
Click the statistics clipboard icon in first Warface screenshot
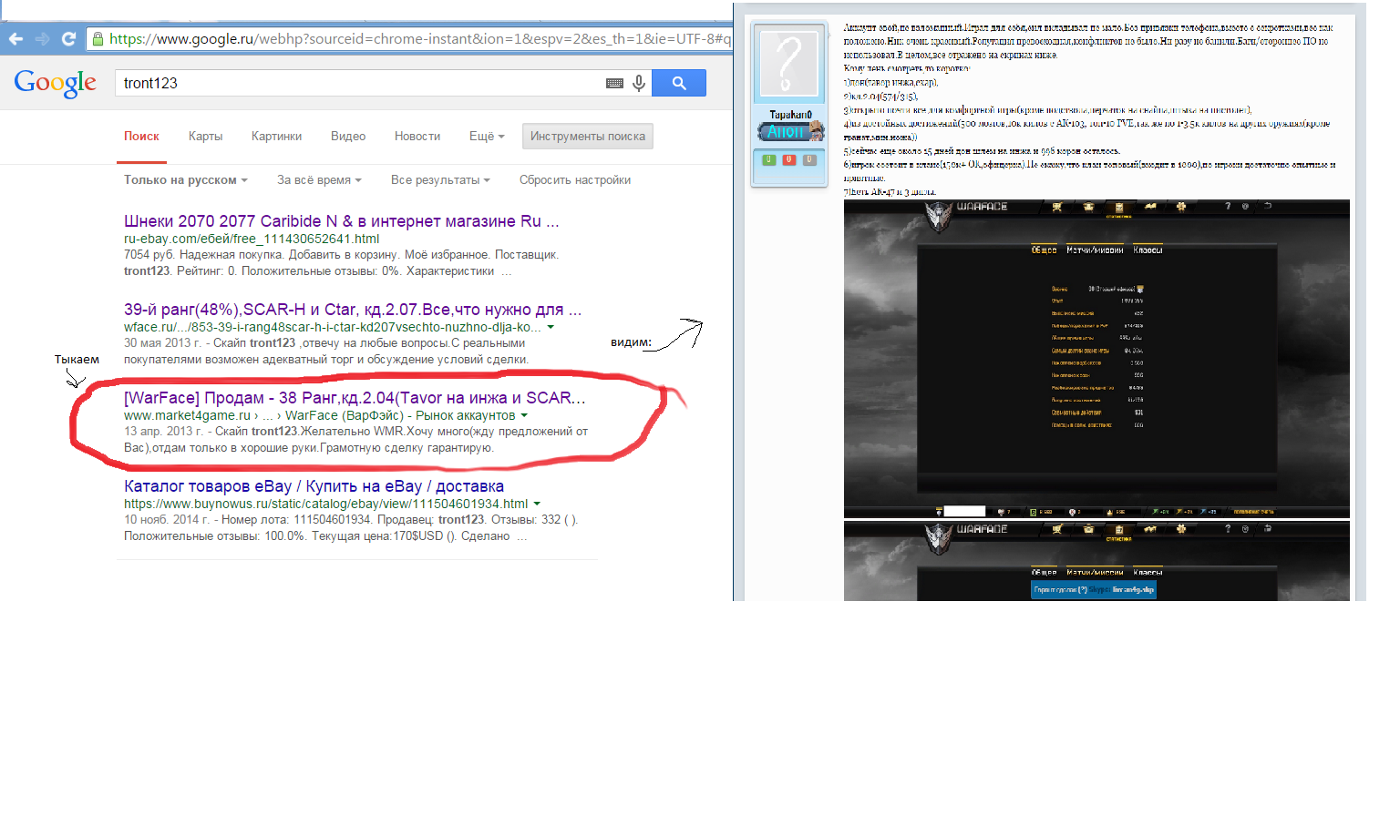pyautogui.click(x=1119, y=208)
